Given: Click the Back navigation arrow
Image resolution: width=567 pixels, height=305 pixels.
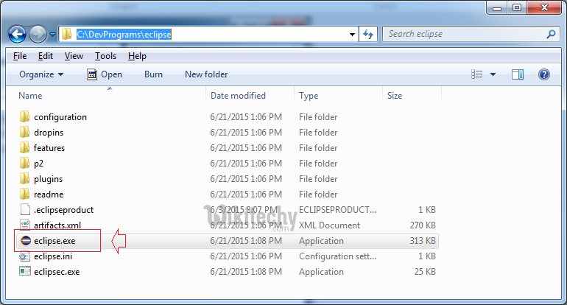Looking at the screenshot, I should (18, 34).
